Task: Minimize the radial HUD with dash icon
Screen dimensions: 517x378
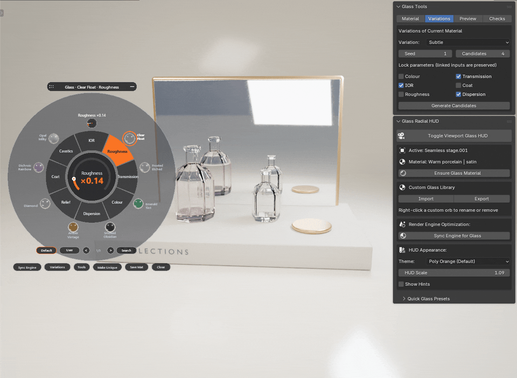Action: point(132,87)
